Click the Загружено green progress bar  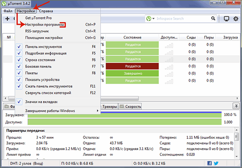125,115
